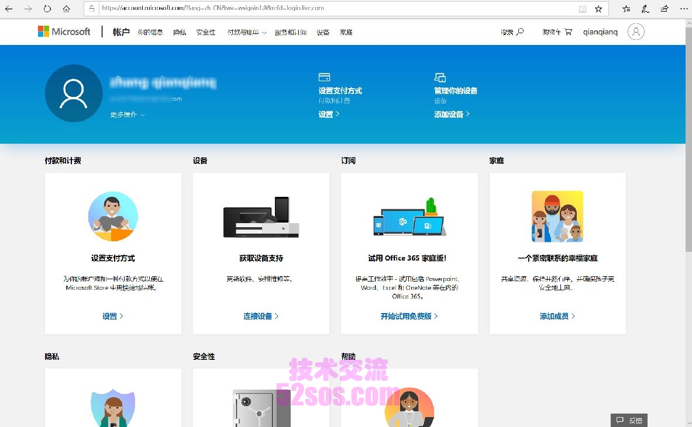Viewport: 692px width, 427px height.
Task: Click 设置 link in the blue banner
Action: coord(329,114)
